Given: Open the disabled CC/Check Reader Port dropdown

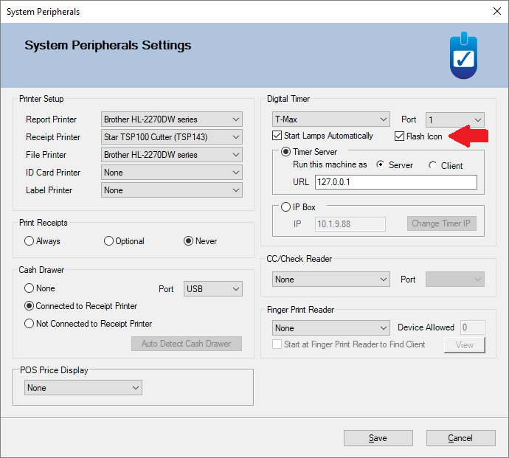Looking at the screenshot, I should pyautogui.click(x=455, y=280).
